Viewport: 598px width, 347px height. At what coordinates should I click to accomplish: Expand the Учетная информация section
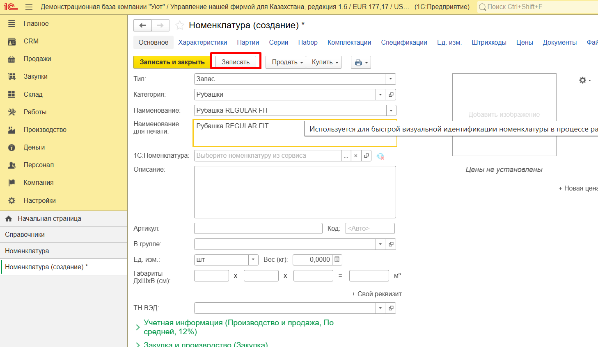[x=138, y=327]
